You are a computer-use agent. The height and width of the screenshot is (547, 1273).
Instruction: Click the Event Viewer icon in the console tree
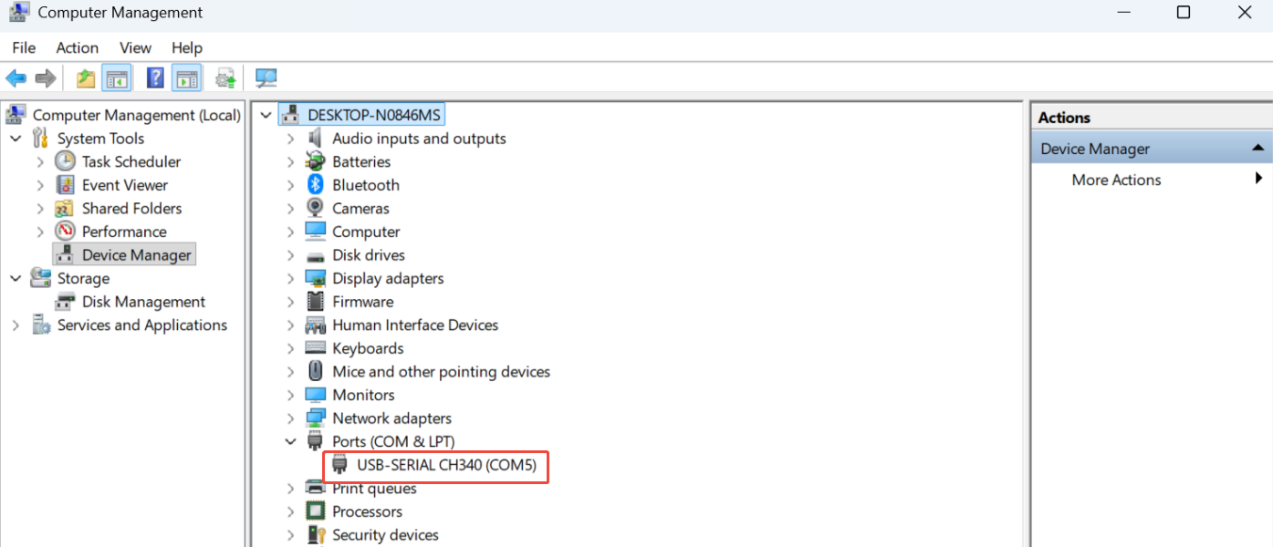coord(65,185)
